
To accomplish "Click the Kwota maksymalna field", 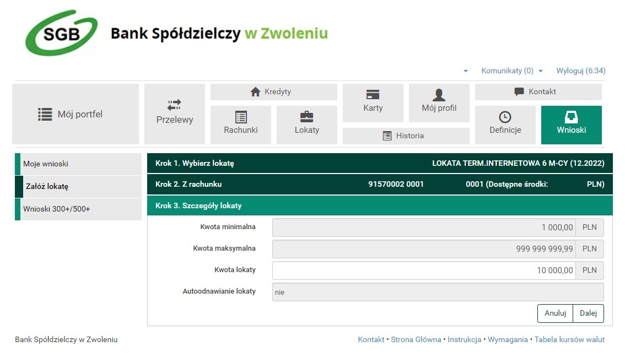I will [x=424, y=249].
